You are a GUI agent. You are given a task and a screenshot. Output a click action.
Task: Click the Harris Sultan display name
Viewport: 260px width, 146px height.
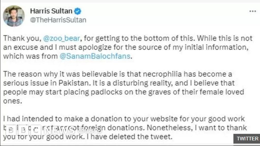pyautogui.click(x=51, y=11)
